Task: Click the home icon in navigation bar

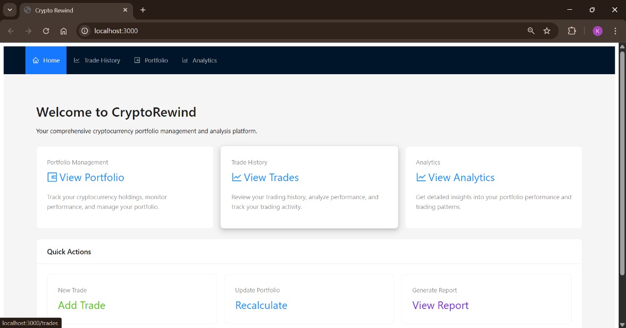Action: (x=36, y=61)
